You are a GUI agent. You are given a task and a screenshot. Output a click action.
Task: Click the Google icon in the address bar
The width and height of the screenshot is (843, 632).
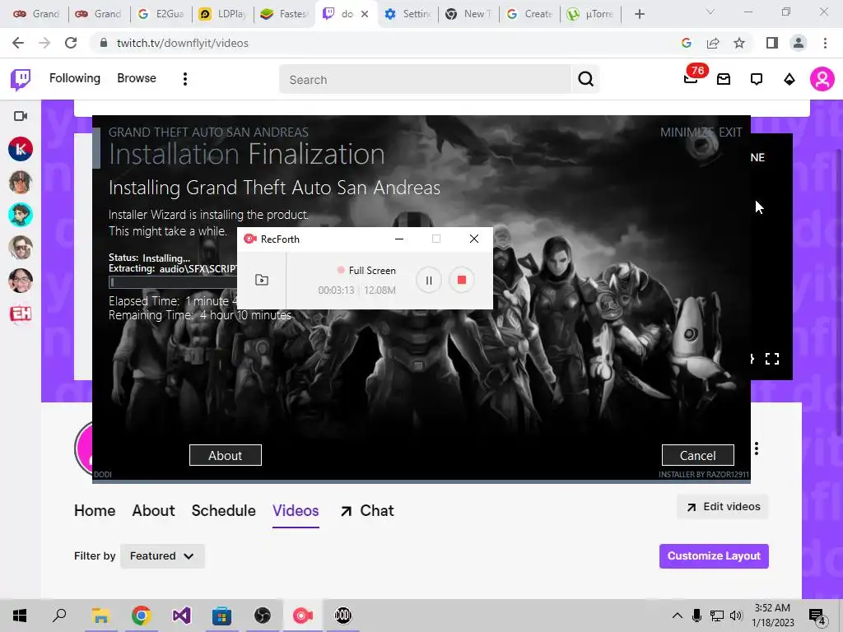click(x=686, y=43)
